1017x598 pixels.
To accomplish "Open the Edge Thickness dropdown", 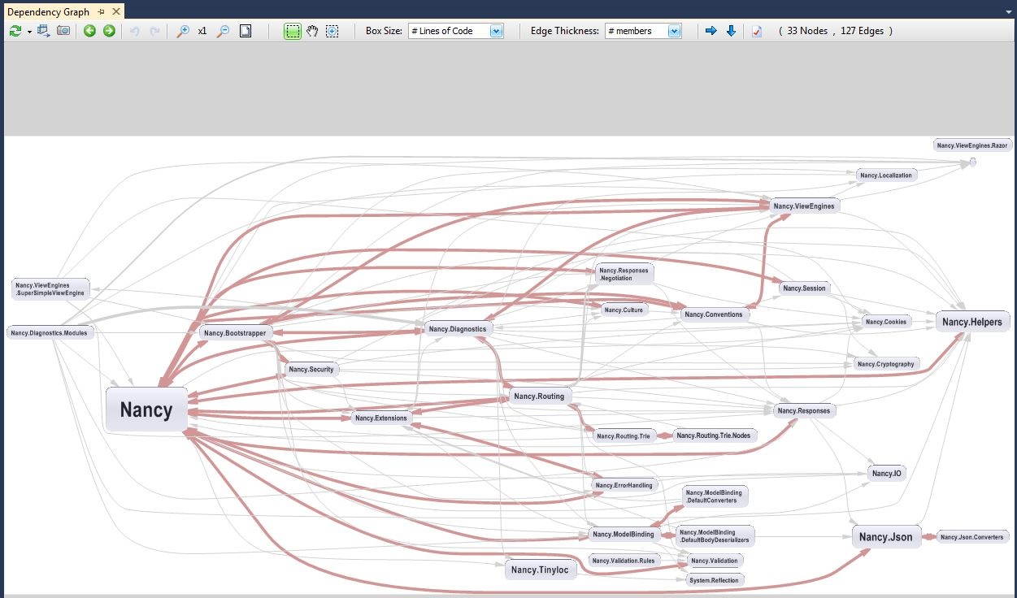I will point(675,30).
